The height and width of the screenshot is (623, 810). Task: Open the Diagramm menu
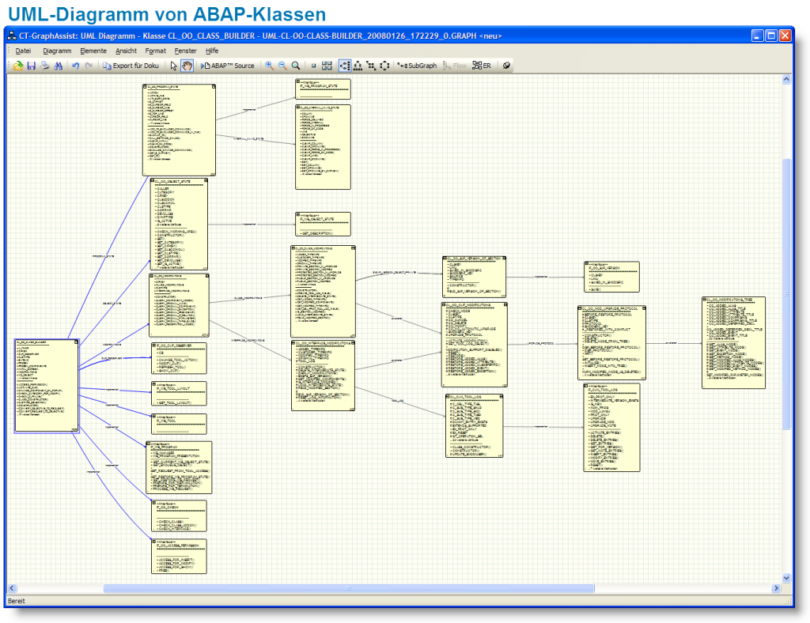coord(57,50)
